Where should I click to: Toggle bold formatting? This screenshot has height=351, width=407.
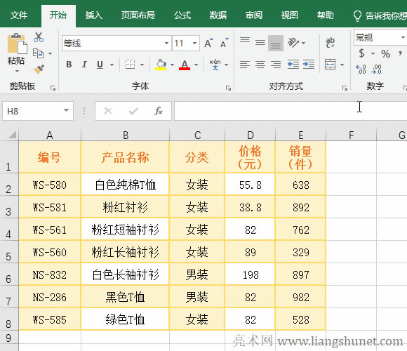[69, 64]
